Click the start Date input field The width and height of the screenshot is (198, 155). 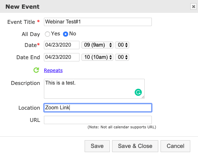(x=62, y=45)
